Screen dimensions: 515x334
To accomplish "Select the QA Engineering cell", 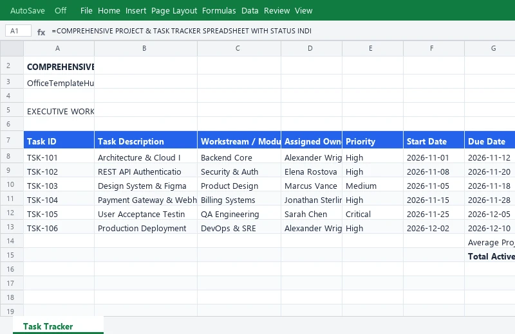I will coord(239,213).
